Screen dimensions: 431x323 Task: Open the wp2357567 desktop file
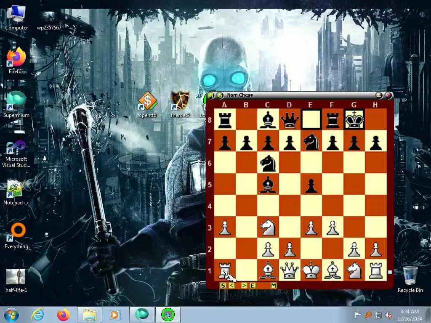click(x=49, y=21)
